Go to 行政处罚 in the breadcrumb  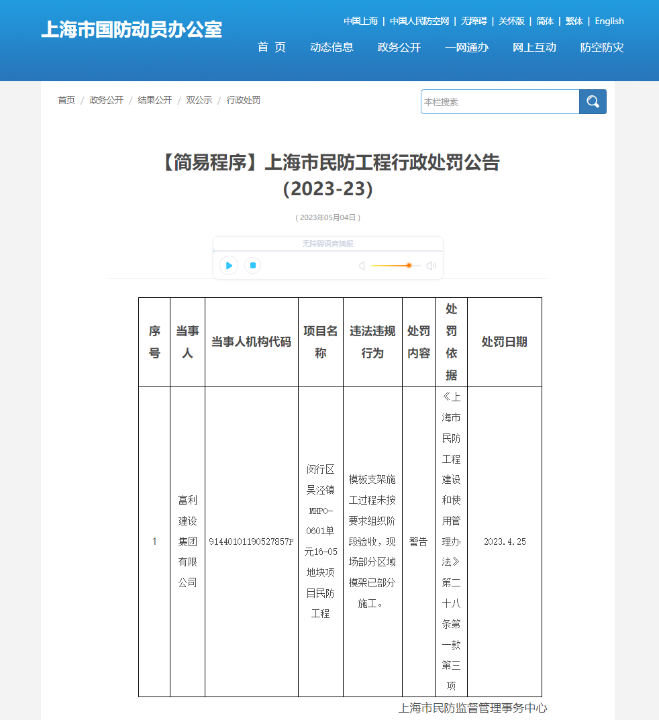(243, 100)
